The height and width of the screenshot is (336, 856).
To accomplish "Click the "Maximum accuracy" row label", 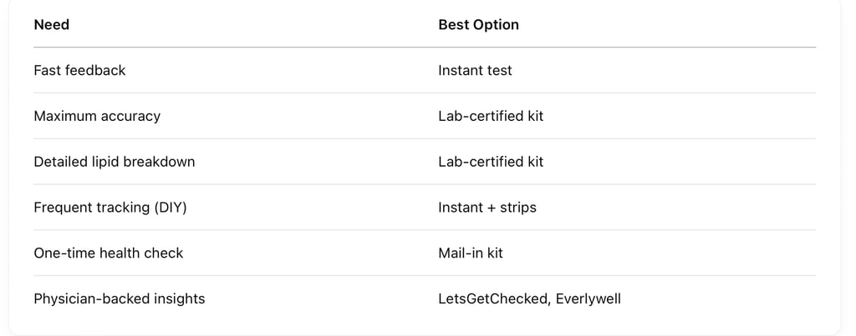I will pos(97,116).
